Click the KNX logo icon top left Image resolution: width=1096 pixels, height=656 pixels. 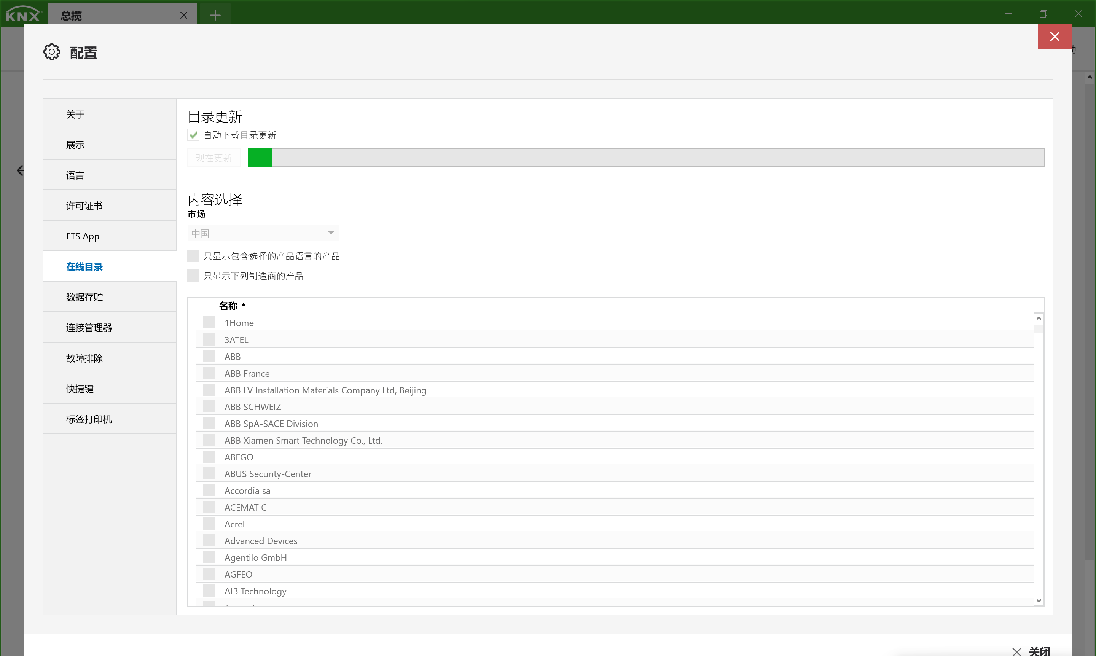pyautogui.click(x=24, y=13)
